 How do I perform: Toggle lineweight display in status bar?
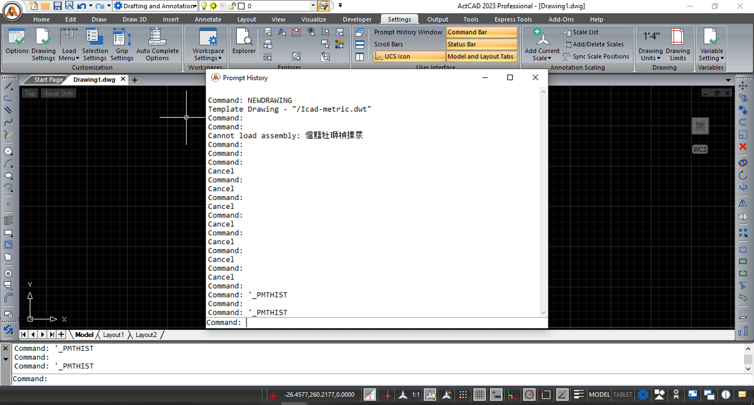[x=579, y=394]
